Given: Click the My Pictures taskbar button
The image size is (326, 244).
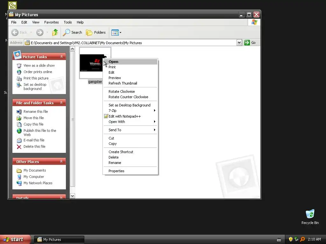Looking at the screenshot, I should 59,240.
